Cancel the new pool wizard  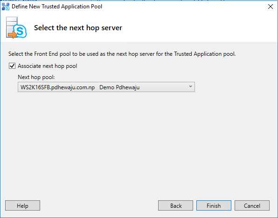[252, 205]
